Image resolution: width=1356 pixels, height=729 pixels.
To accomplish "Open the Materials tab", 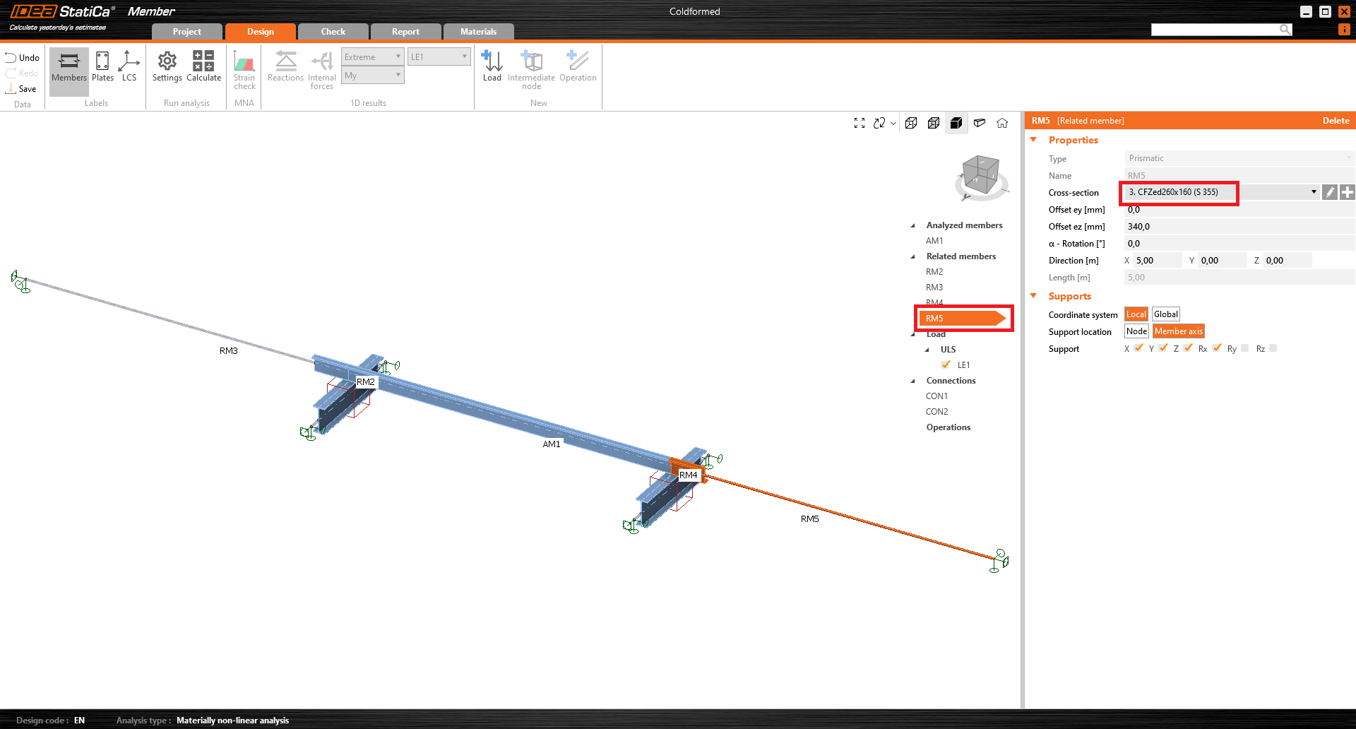I will pyautogui.click(x=478, y=32).
